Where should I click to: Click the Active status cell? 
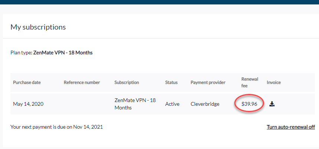tap(172, 104)
